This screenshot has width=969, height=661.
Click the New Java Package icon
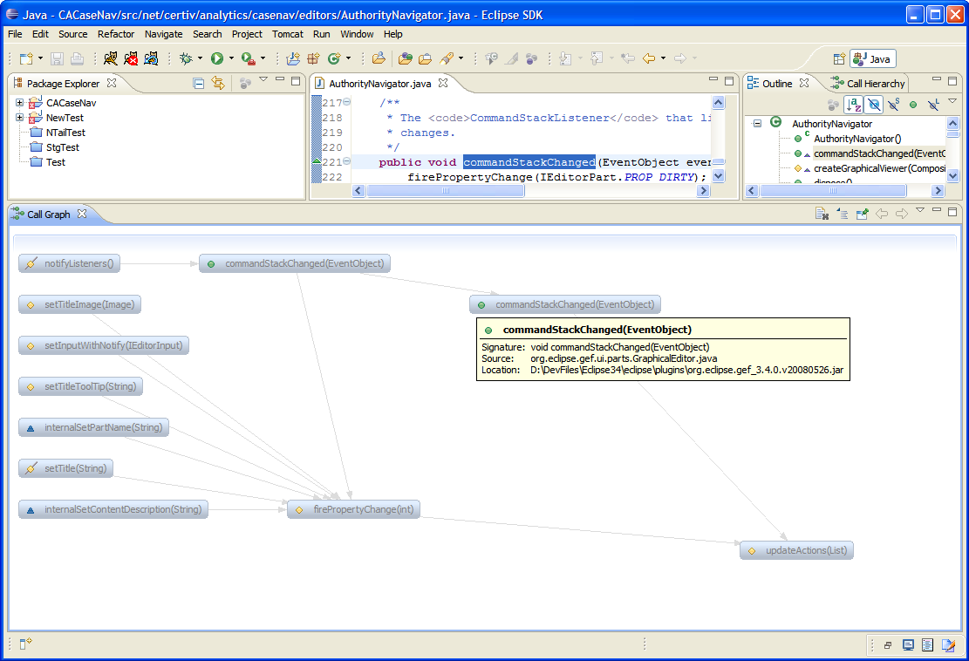point(313,58)
